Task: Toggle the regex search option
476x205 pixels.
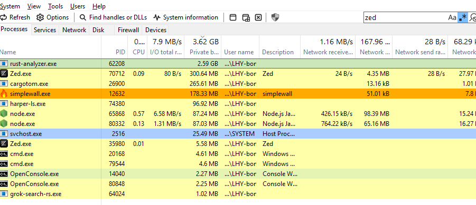Action: pyautogui.click(x=463, y=17)
